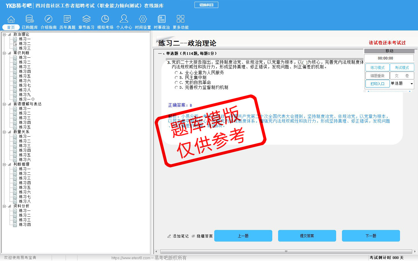Open the 历年真题 past papers icon

[67, 19]
